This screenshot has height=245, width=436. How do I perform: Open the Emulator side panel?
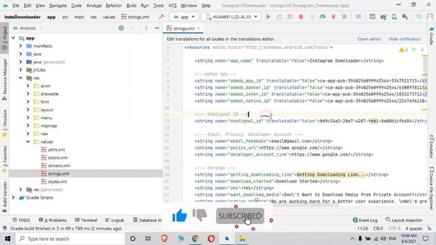431,147
